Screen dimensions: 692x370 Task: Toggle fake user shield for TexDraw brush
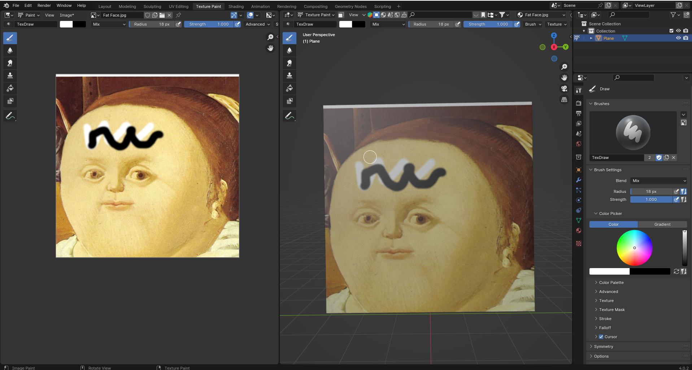tap(659, 158)
